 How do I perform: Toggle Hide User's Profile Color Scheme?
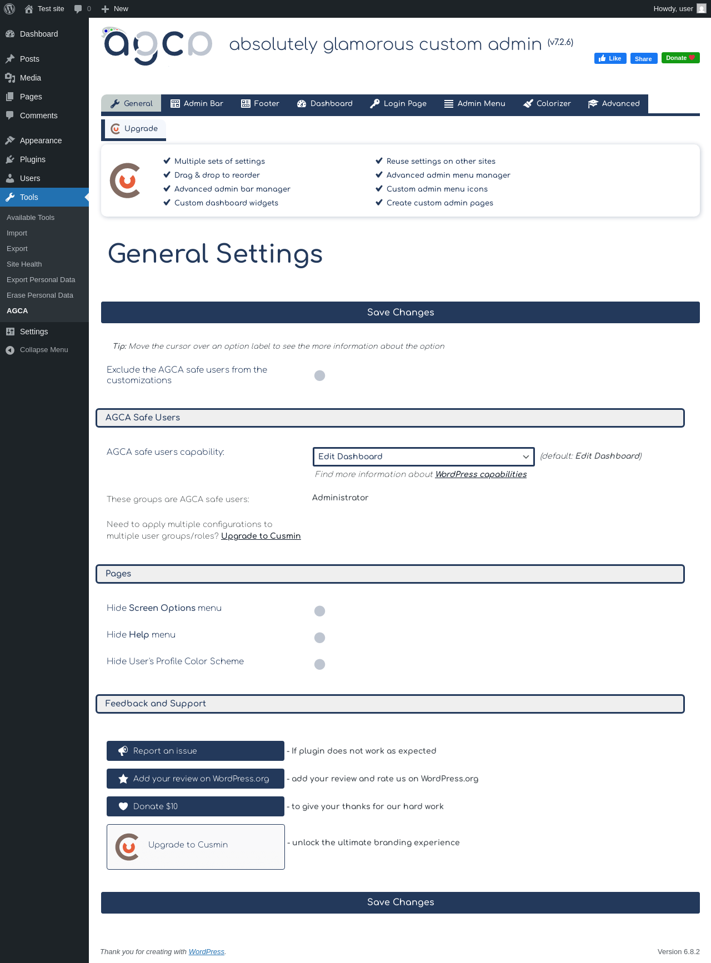[319, 664]
